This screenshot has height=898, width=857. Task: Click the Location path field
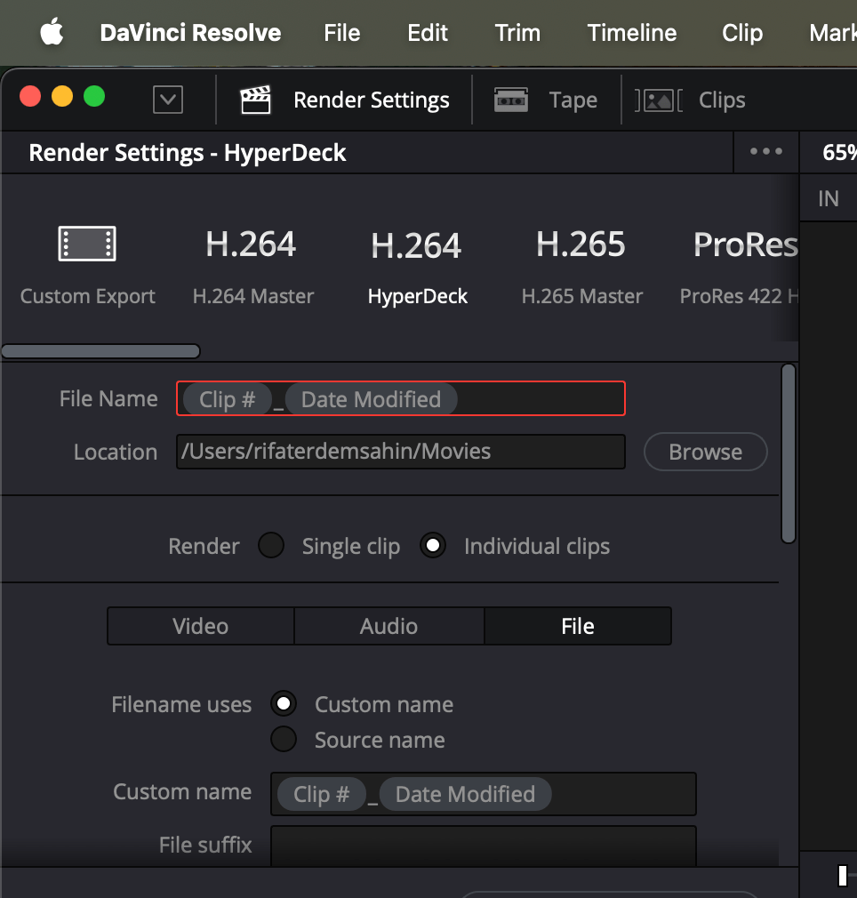(401, 452)
